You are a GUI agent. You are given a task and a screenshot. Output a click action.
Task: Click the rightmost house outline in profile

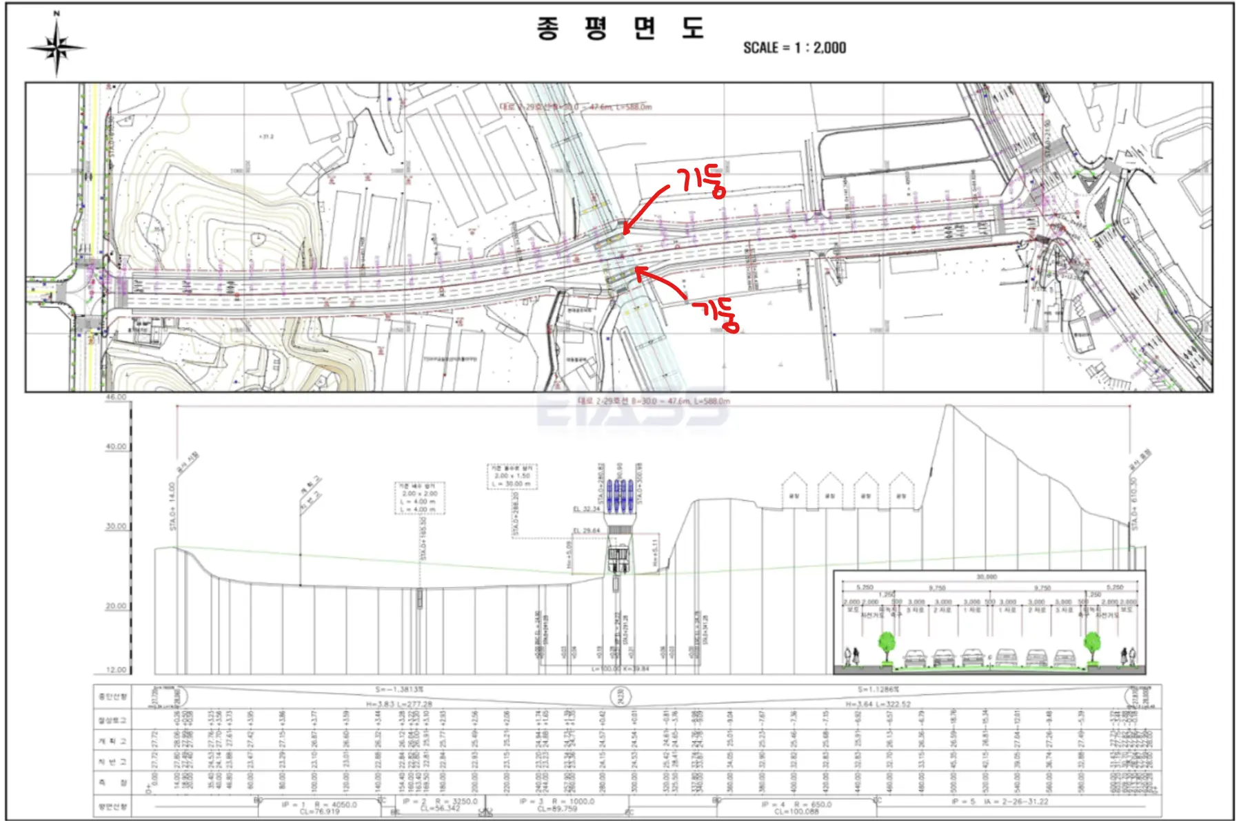click(x=901, y=490)
